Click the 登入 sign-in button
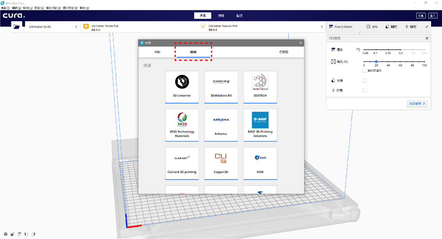This screenshot has width=442, height=239. pos(433,16)
